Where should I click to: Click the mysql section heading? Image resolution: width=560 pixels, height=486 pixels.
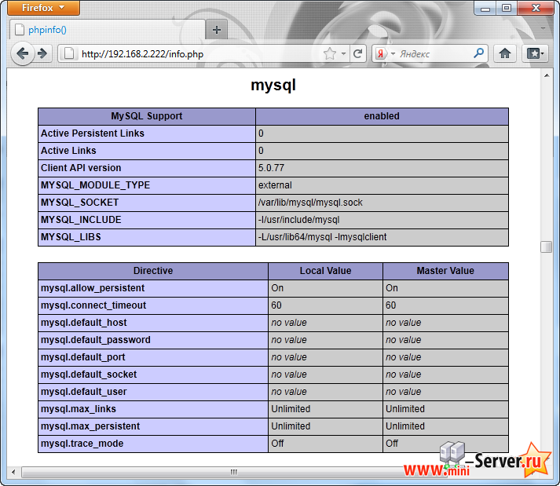point(273,86)
